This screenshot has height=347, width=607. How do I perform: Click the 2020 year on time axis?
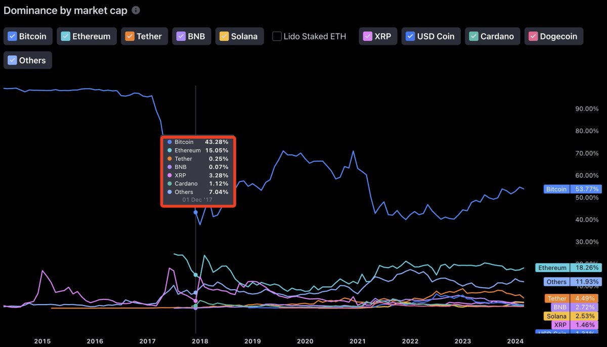305,341
